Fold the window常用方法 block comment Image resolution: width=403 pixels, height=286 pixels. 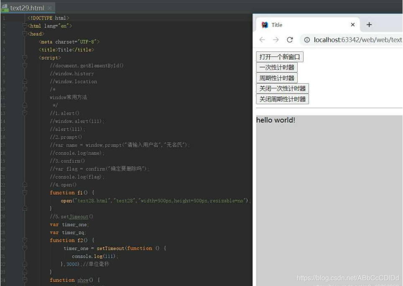pyautogui.click(x=25, y=89)
